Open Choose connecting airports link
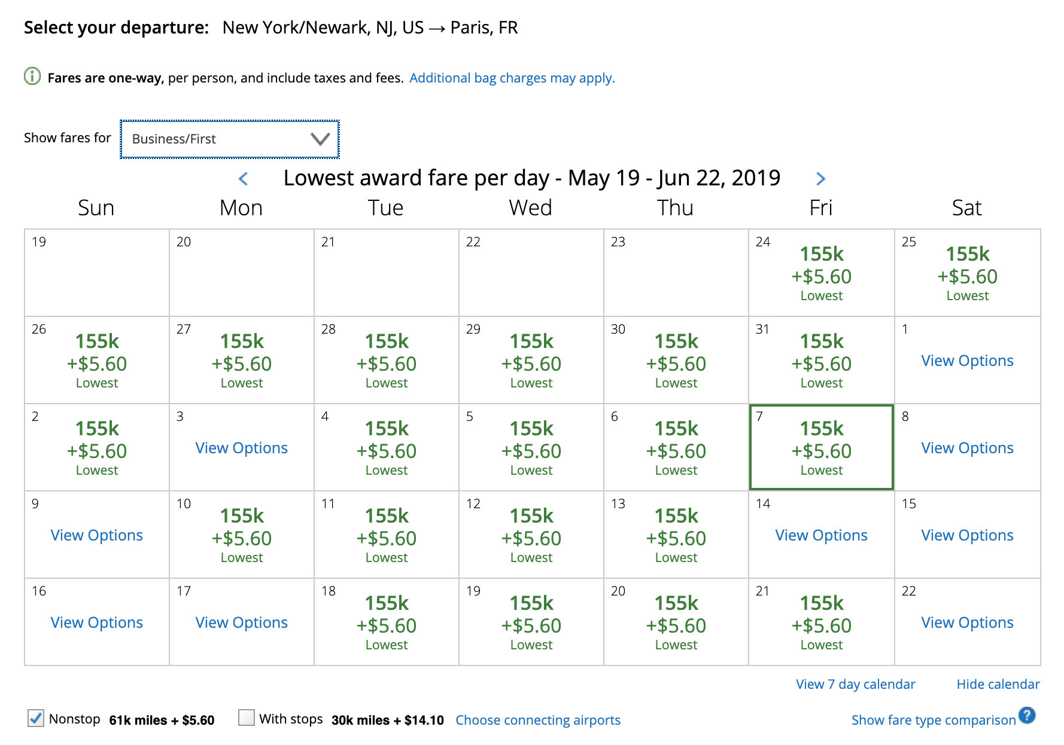Image resolution: width=1064 pixels, height=745 pixels. click(537, 720)
